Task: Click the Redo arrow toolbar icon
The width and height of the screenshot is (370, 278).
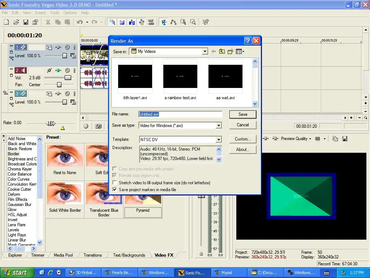Action: click(94, 22)
